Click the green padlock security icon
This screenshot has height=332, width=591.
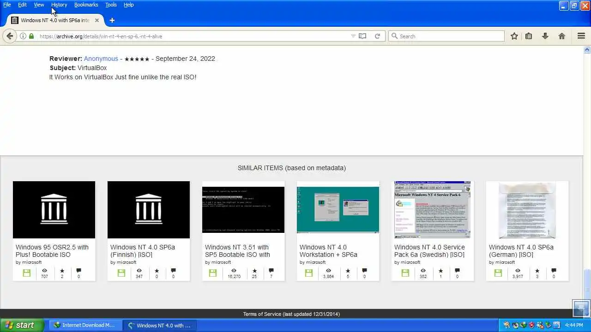(x=31, y=36)
